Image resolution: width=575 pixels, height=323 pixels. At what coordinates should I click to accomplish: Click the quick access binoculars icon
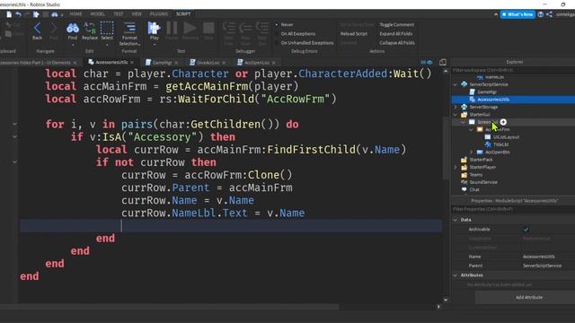pos(54,14)
